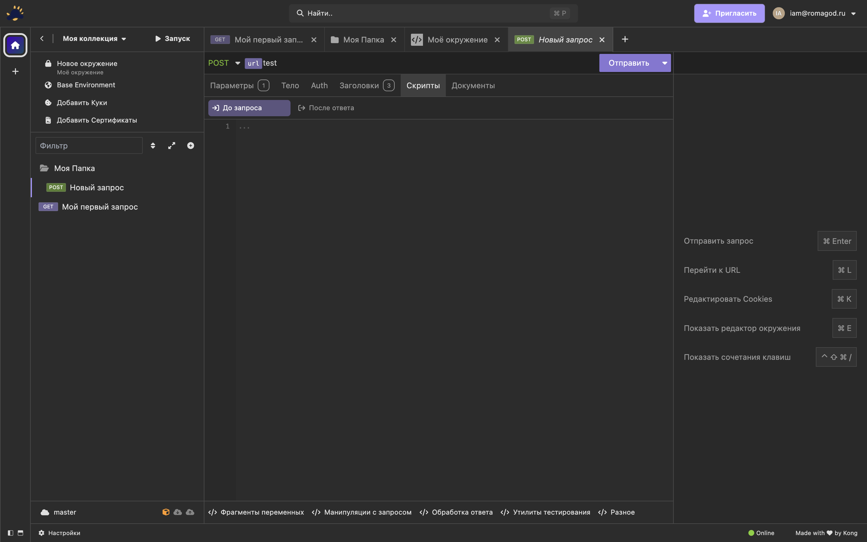Create new project via plus icon

click(15, 71)
